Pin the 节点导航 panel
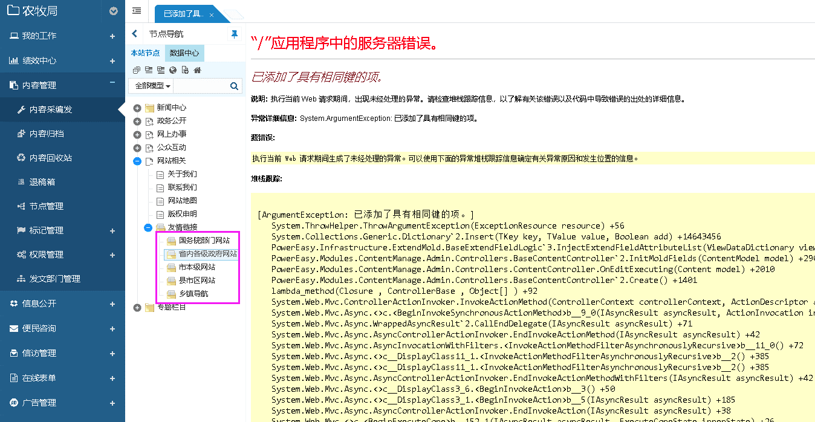The height and width of the screenshot is (422, 815). (235, 34)
